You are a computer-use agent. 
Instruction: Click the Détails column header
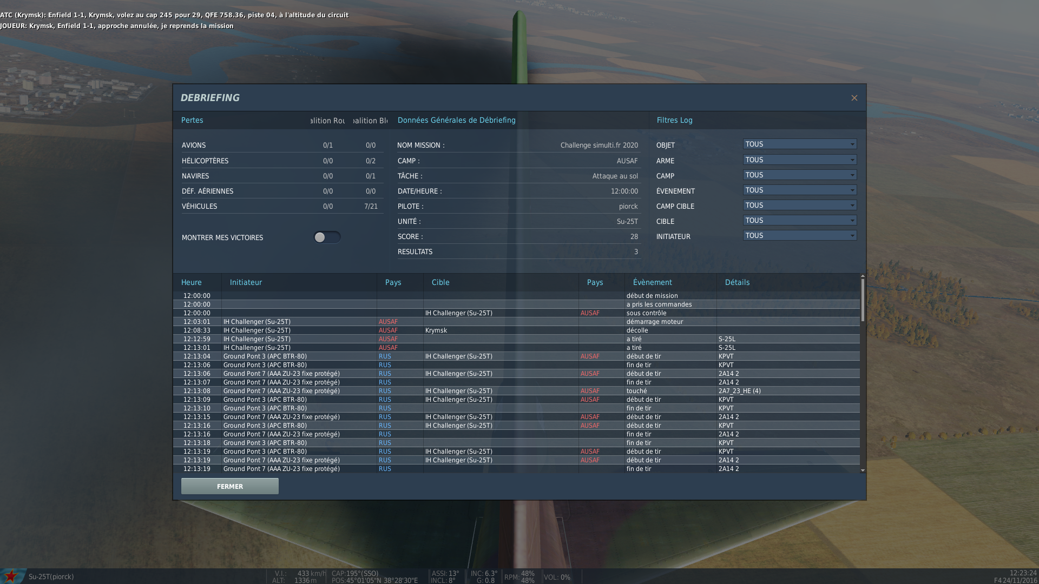point(737,282)
